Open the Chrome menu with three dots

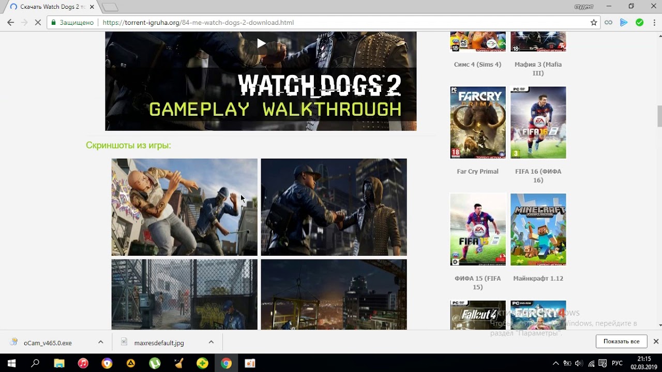(654, 22)
